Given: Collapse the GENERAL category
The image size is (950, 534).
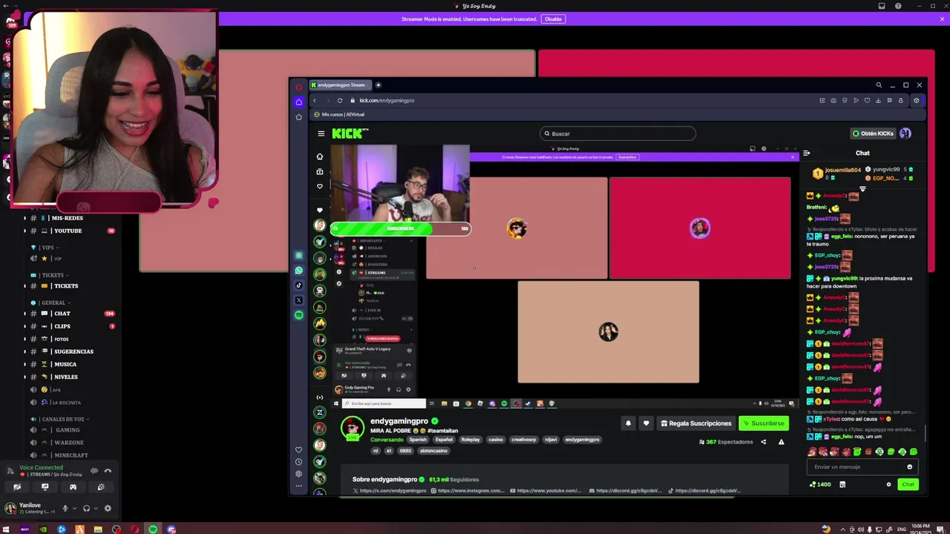Looking at the screenshot, I should point(50,303).
